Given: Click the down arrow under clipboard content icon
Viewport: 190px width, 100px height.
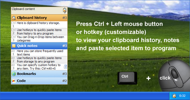Looking at the screenshot, I should (65, 13).
